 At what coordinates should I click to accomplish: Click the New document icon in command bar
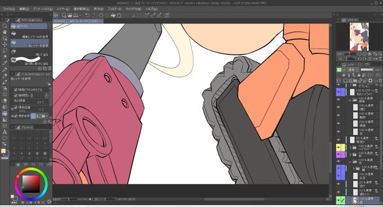pyautogui.click(x=64, y=15)
